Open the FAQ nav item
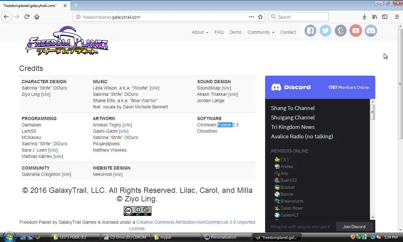 pos(219,32)
